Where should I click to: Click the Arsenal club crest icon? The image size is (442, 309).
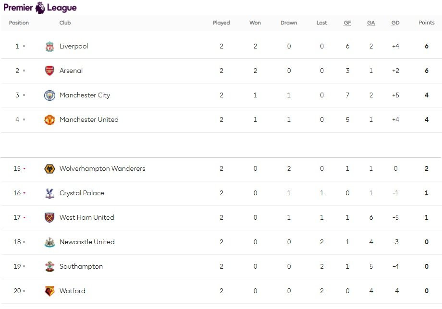pyautogui.click(x=49, y=71)
